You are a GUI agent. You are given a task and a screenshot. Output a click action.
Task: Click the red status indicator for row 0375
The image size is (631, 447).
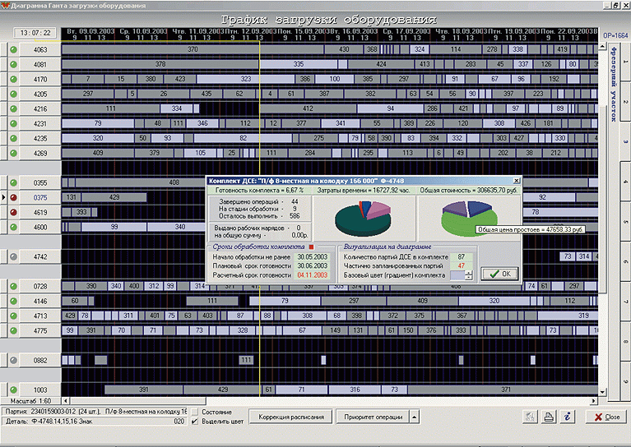(x=14, y=197)
